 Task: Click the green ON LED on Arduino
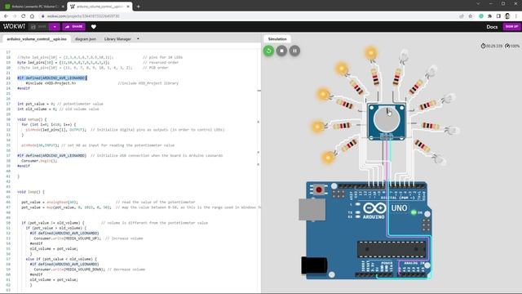coord(414,212)
